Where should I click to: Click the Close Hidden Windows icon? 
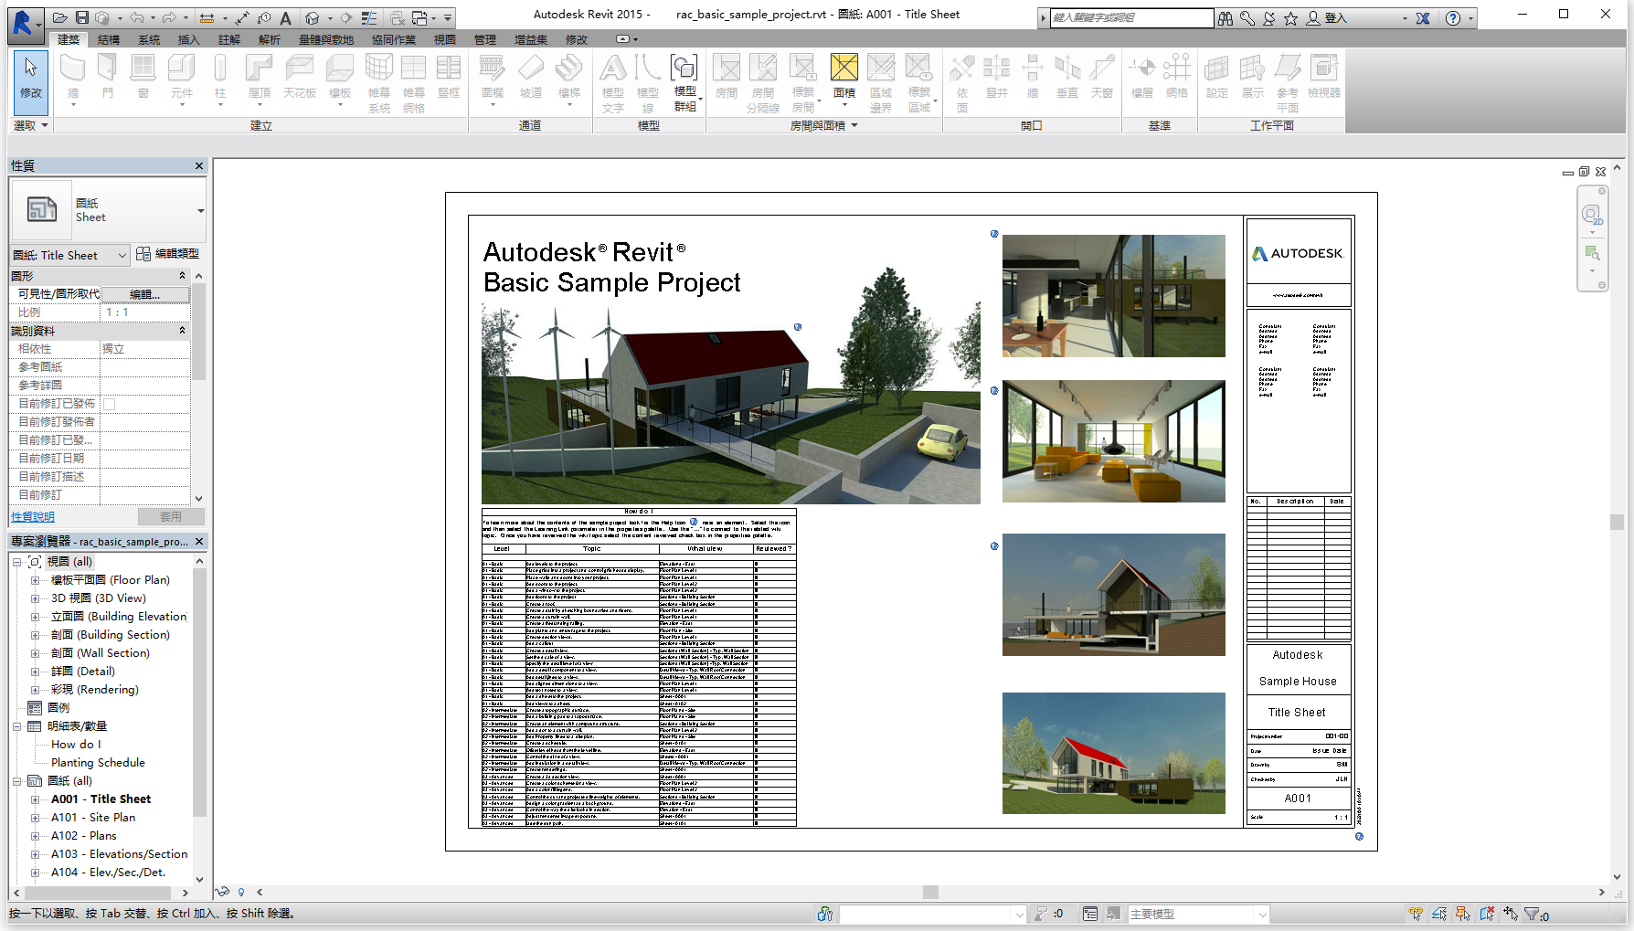(x=397, y=17)
